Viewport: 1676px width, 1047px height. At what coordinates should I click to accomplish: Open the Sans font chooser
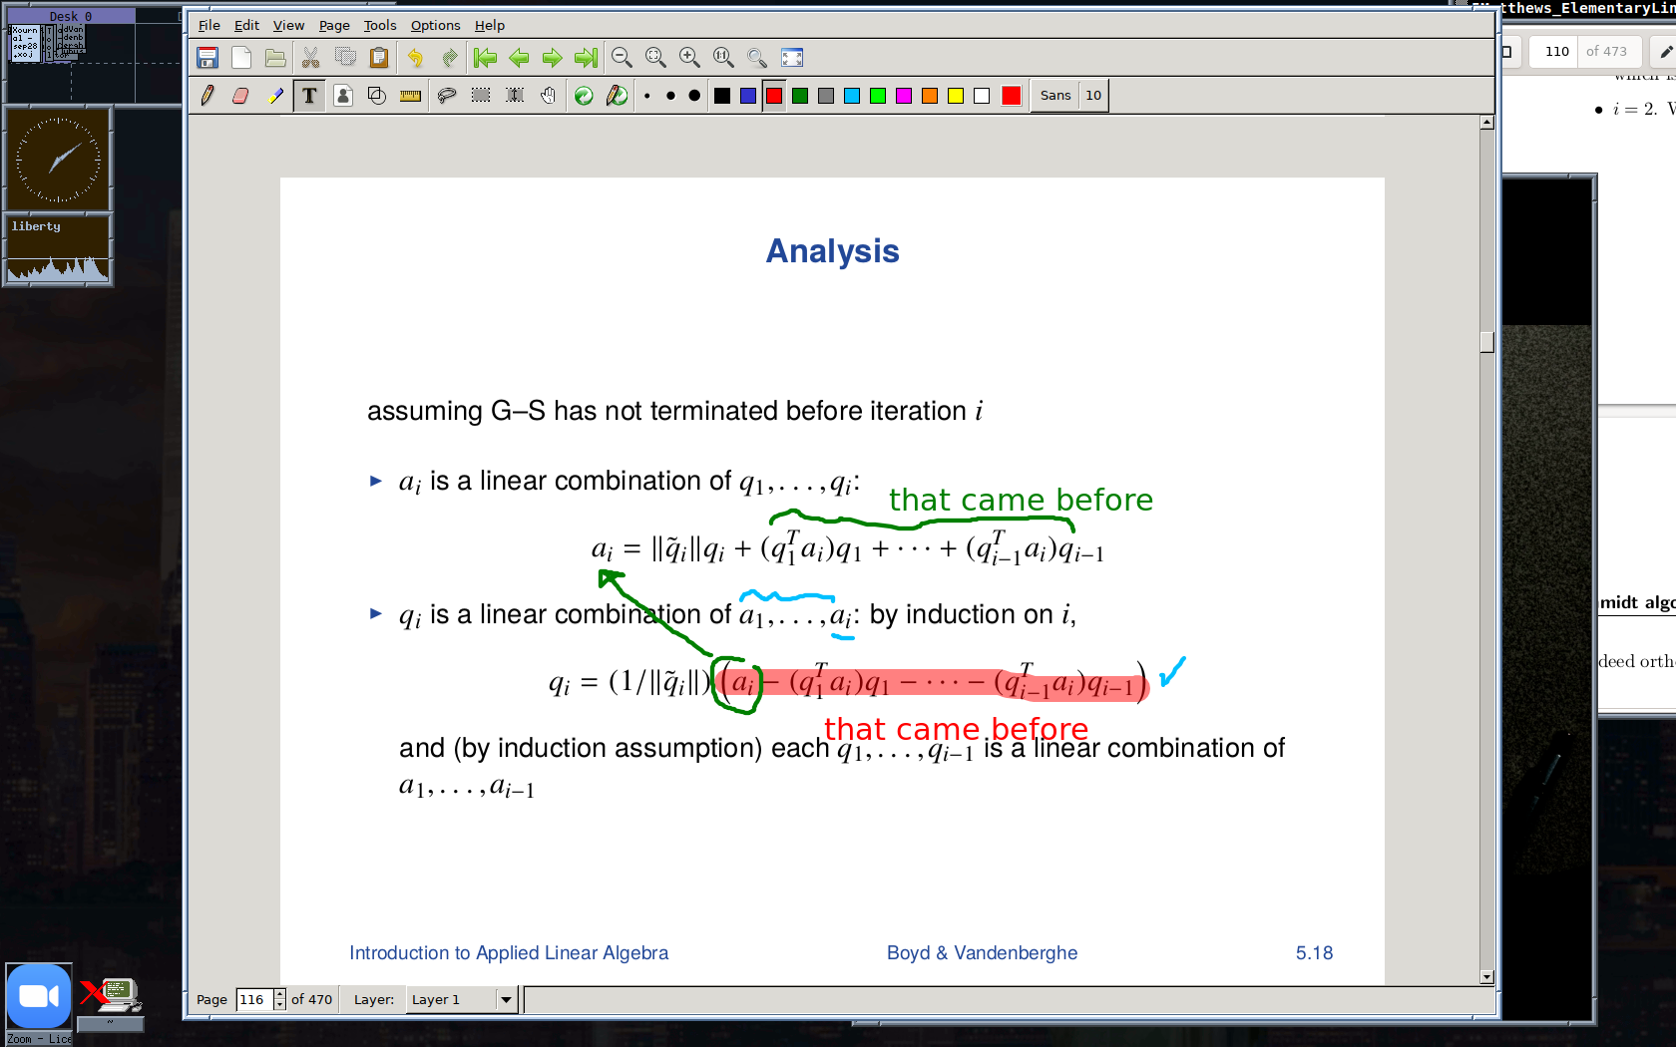click(x=1054, y=96)
